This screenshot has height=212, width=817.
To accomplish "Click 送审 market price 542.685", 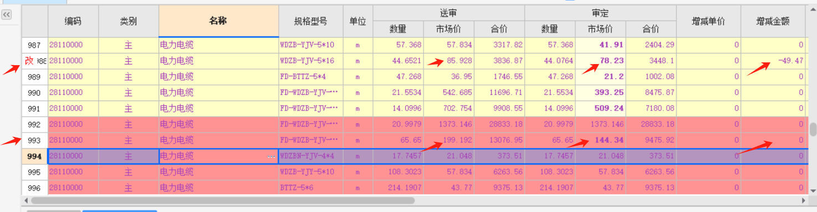I will pyautogui.click(x=448, y=93).
